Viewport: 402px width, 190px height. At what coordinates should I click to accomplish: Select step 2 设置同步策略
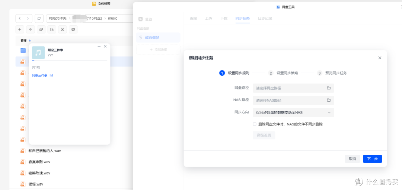283,73
